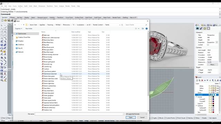
Task: Toggle the Lights checkbox in the filter bar
Action: [x=152, y=118]
